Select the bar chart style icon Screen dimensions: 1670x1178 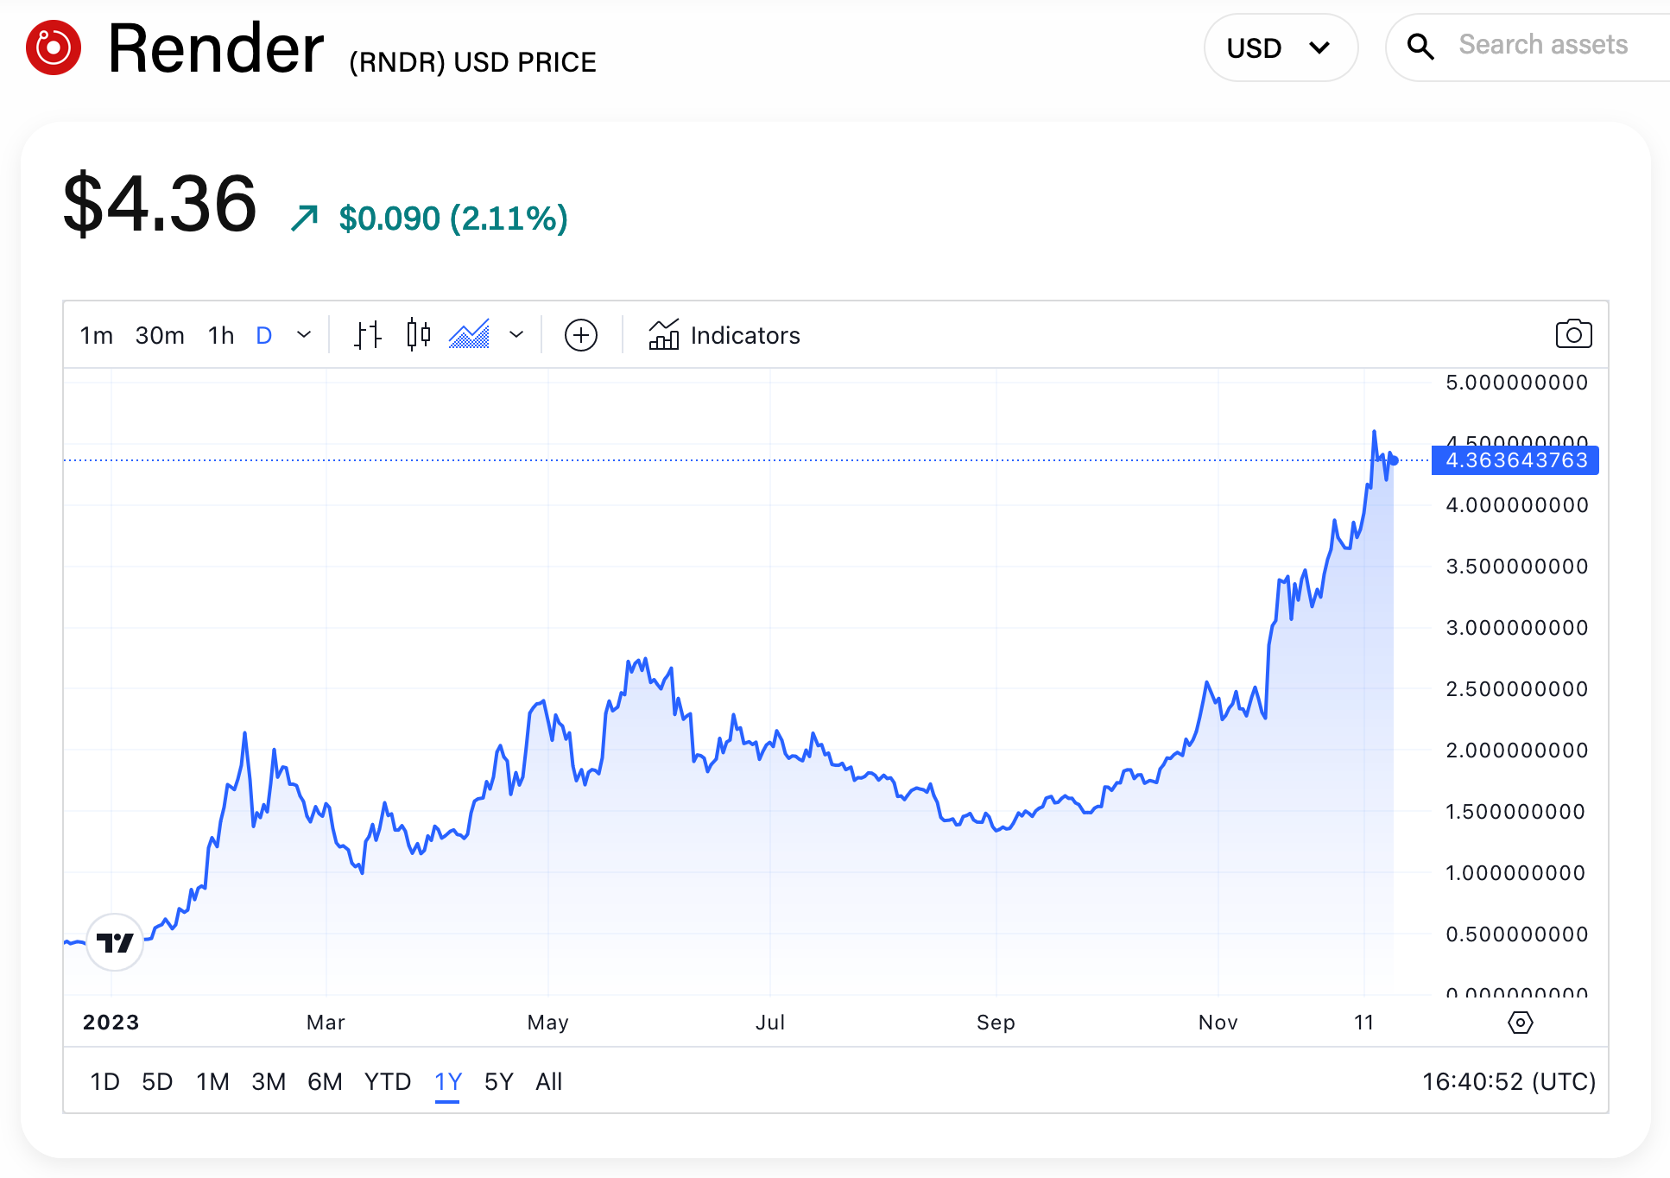point(367,335)
